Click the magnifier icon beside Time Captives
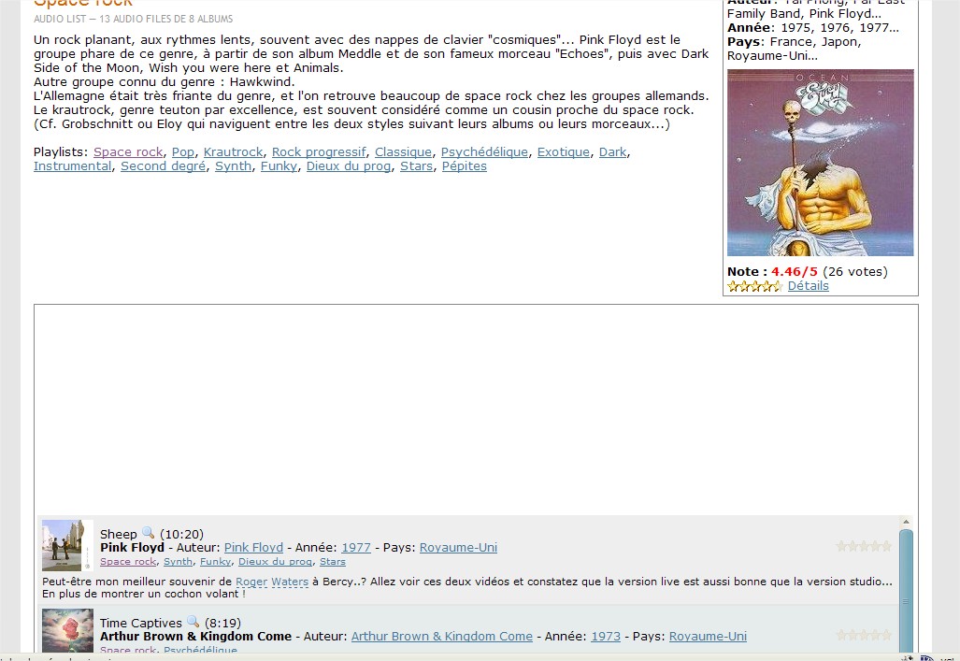Image resolution: width=960 pixels, height=661 pixels. pyautogui.click(x=193, y=621)
